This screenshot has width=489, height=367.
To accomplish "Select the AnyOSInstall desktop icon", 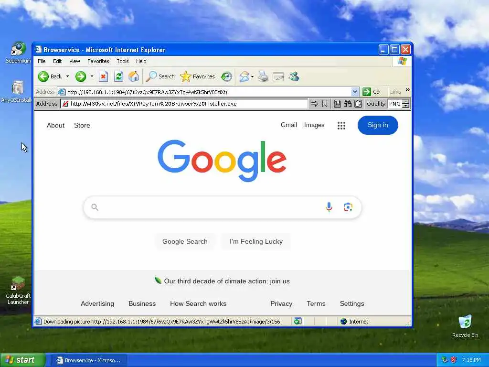I will [17, 91].
